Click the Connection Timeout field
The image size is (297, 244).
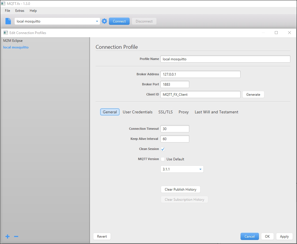click(x=175, y=129)
